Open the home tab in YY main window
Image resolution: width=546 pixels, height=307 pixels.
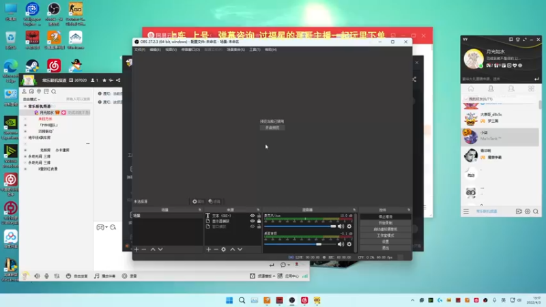tap(471, 89)
